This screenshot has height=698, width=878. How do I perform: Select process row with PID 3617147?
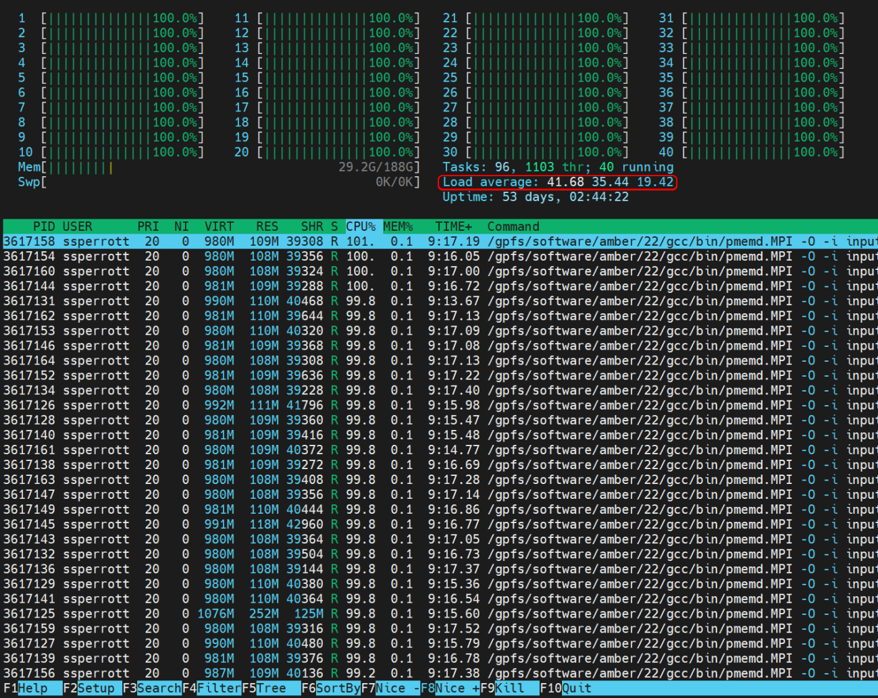click(440, 494)
